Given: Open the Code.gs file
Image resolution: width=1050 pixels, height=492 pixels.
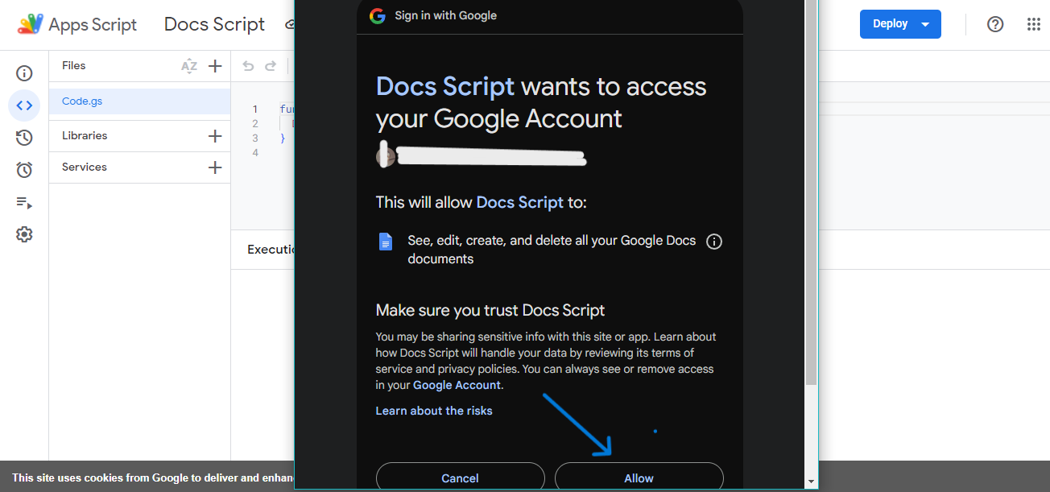Looking at the screenshot, I should click(140, 101).
